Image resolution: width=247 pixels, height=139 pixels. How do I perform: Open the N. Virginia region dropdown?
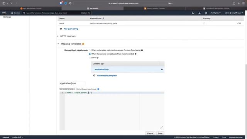click(x=216, y=13)
